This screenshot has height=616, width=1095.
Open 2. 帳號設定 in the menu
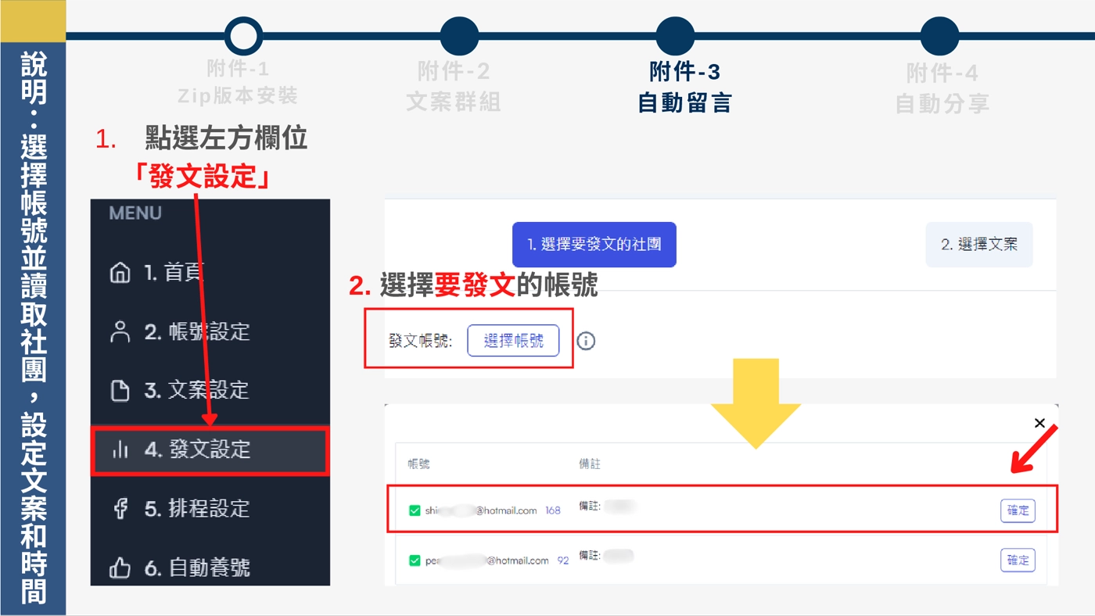(x=196, y=331)
